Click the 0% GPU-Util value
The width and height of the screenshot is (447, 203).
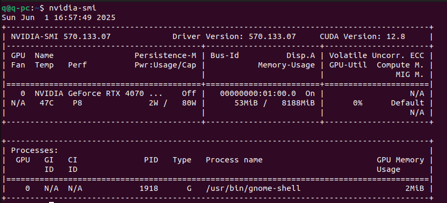coord(358,103)
